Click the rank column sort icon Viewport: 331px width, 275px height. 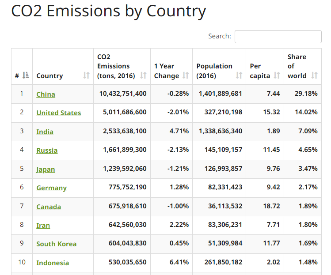(26, 75)
